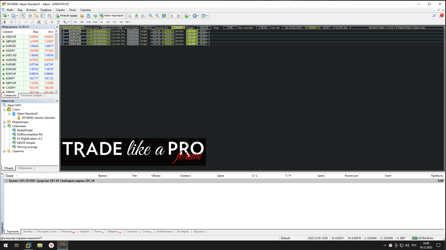Launch MetaEditor from the toolbar

[x=82, y=16]
